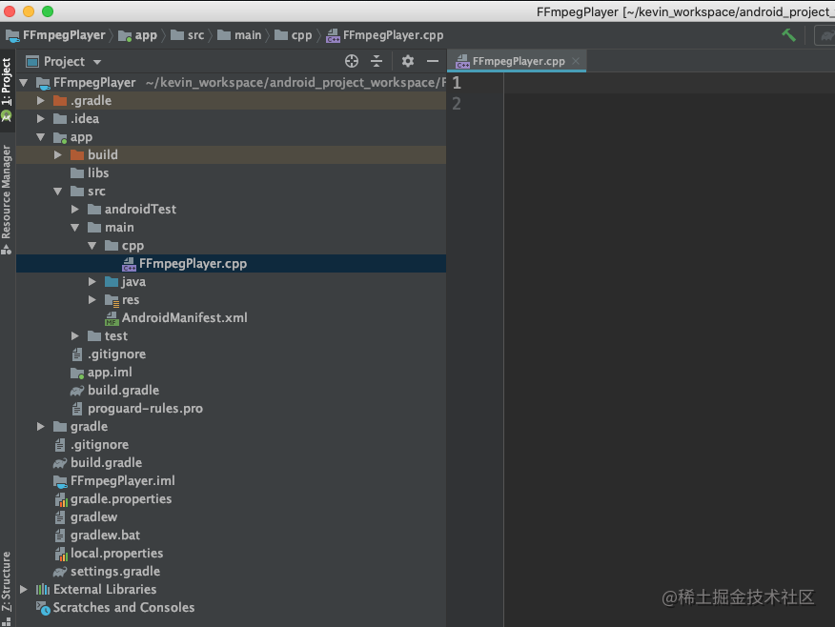Expand External Libraries node

pyautogui.click(x=24, y=589)
